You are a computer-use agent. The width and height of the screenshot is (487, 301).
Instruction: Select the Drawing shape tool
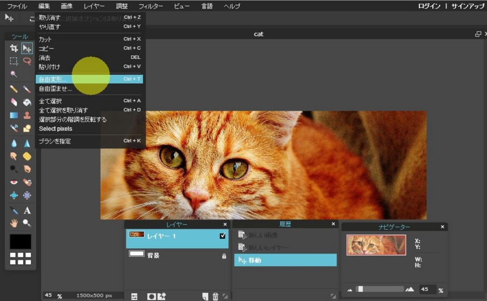click(27, 128)
